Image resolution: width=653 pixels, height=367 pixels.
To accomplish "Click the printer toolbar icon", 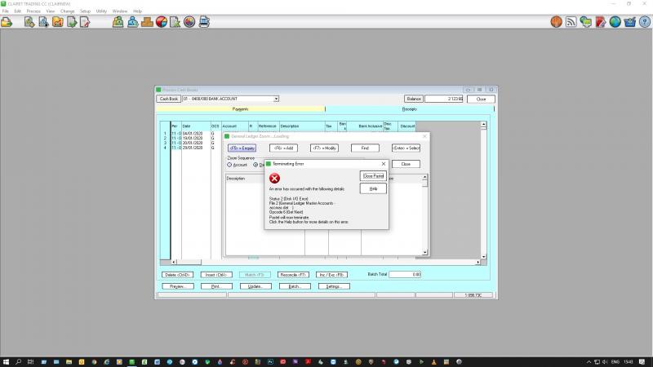I will tap(203, 22).
